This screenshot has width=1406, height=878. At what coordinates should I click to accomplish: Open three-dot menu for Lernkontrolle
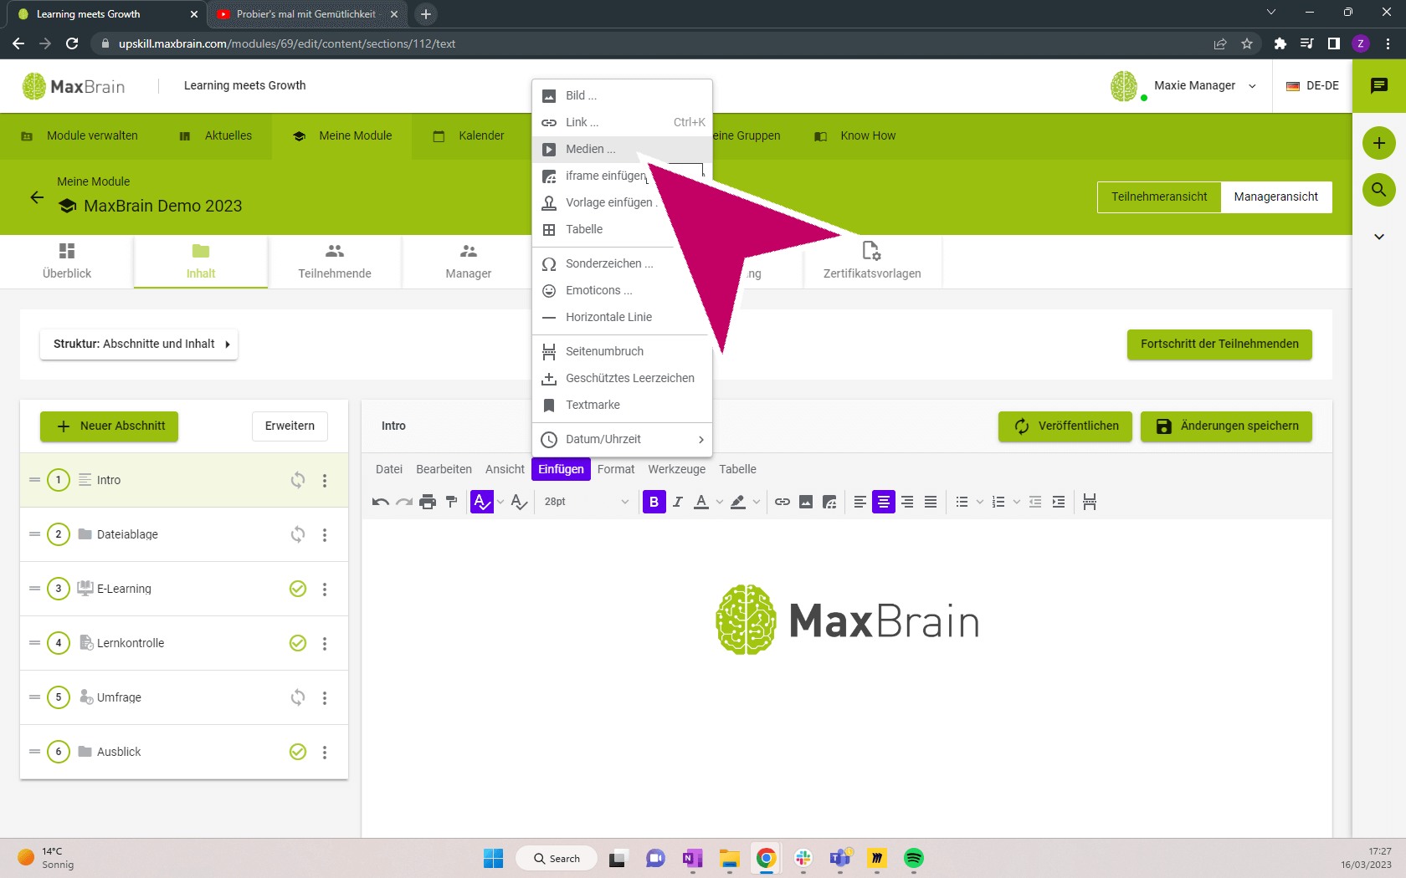pyautogui.click(x=325, y=644)
